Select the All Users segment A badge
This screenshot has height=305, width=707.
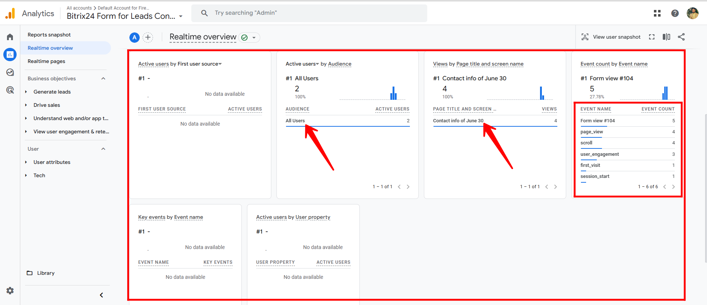pyautogui.click(x=135, y=37)
